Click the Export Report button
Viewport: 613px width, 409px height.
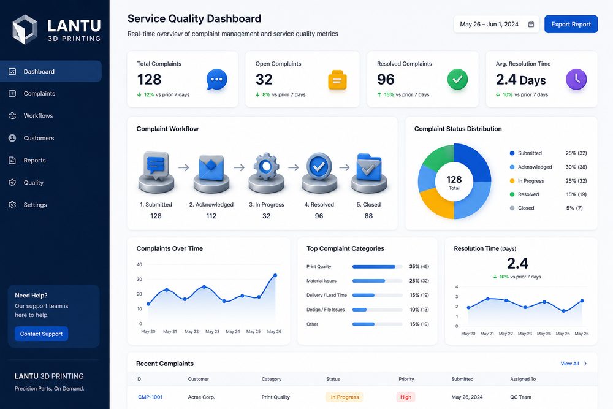point(571,25)
